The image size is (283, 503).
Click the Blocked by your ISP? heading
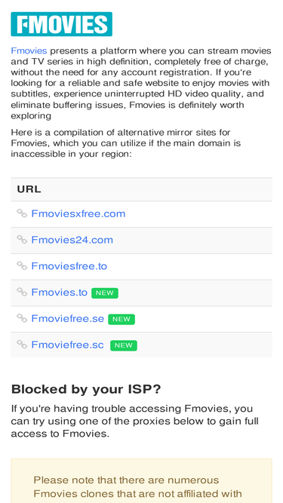86,389
